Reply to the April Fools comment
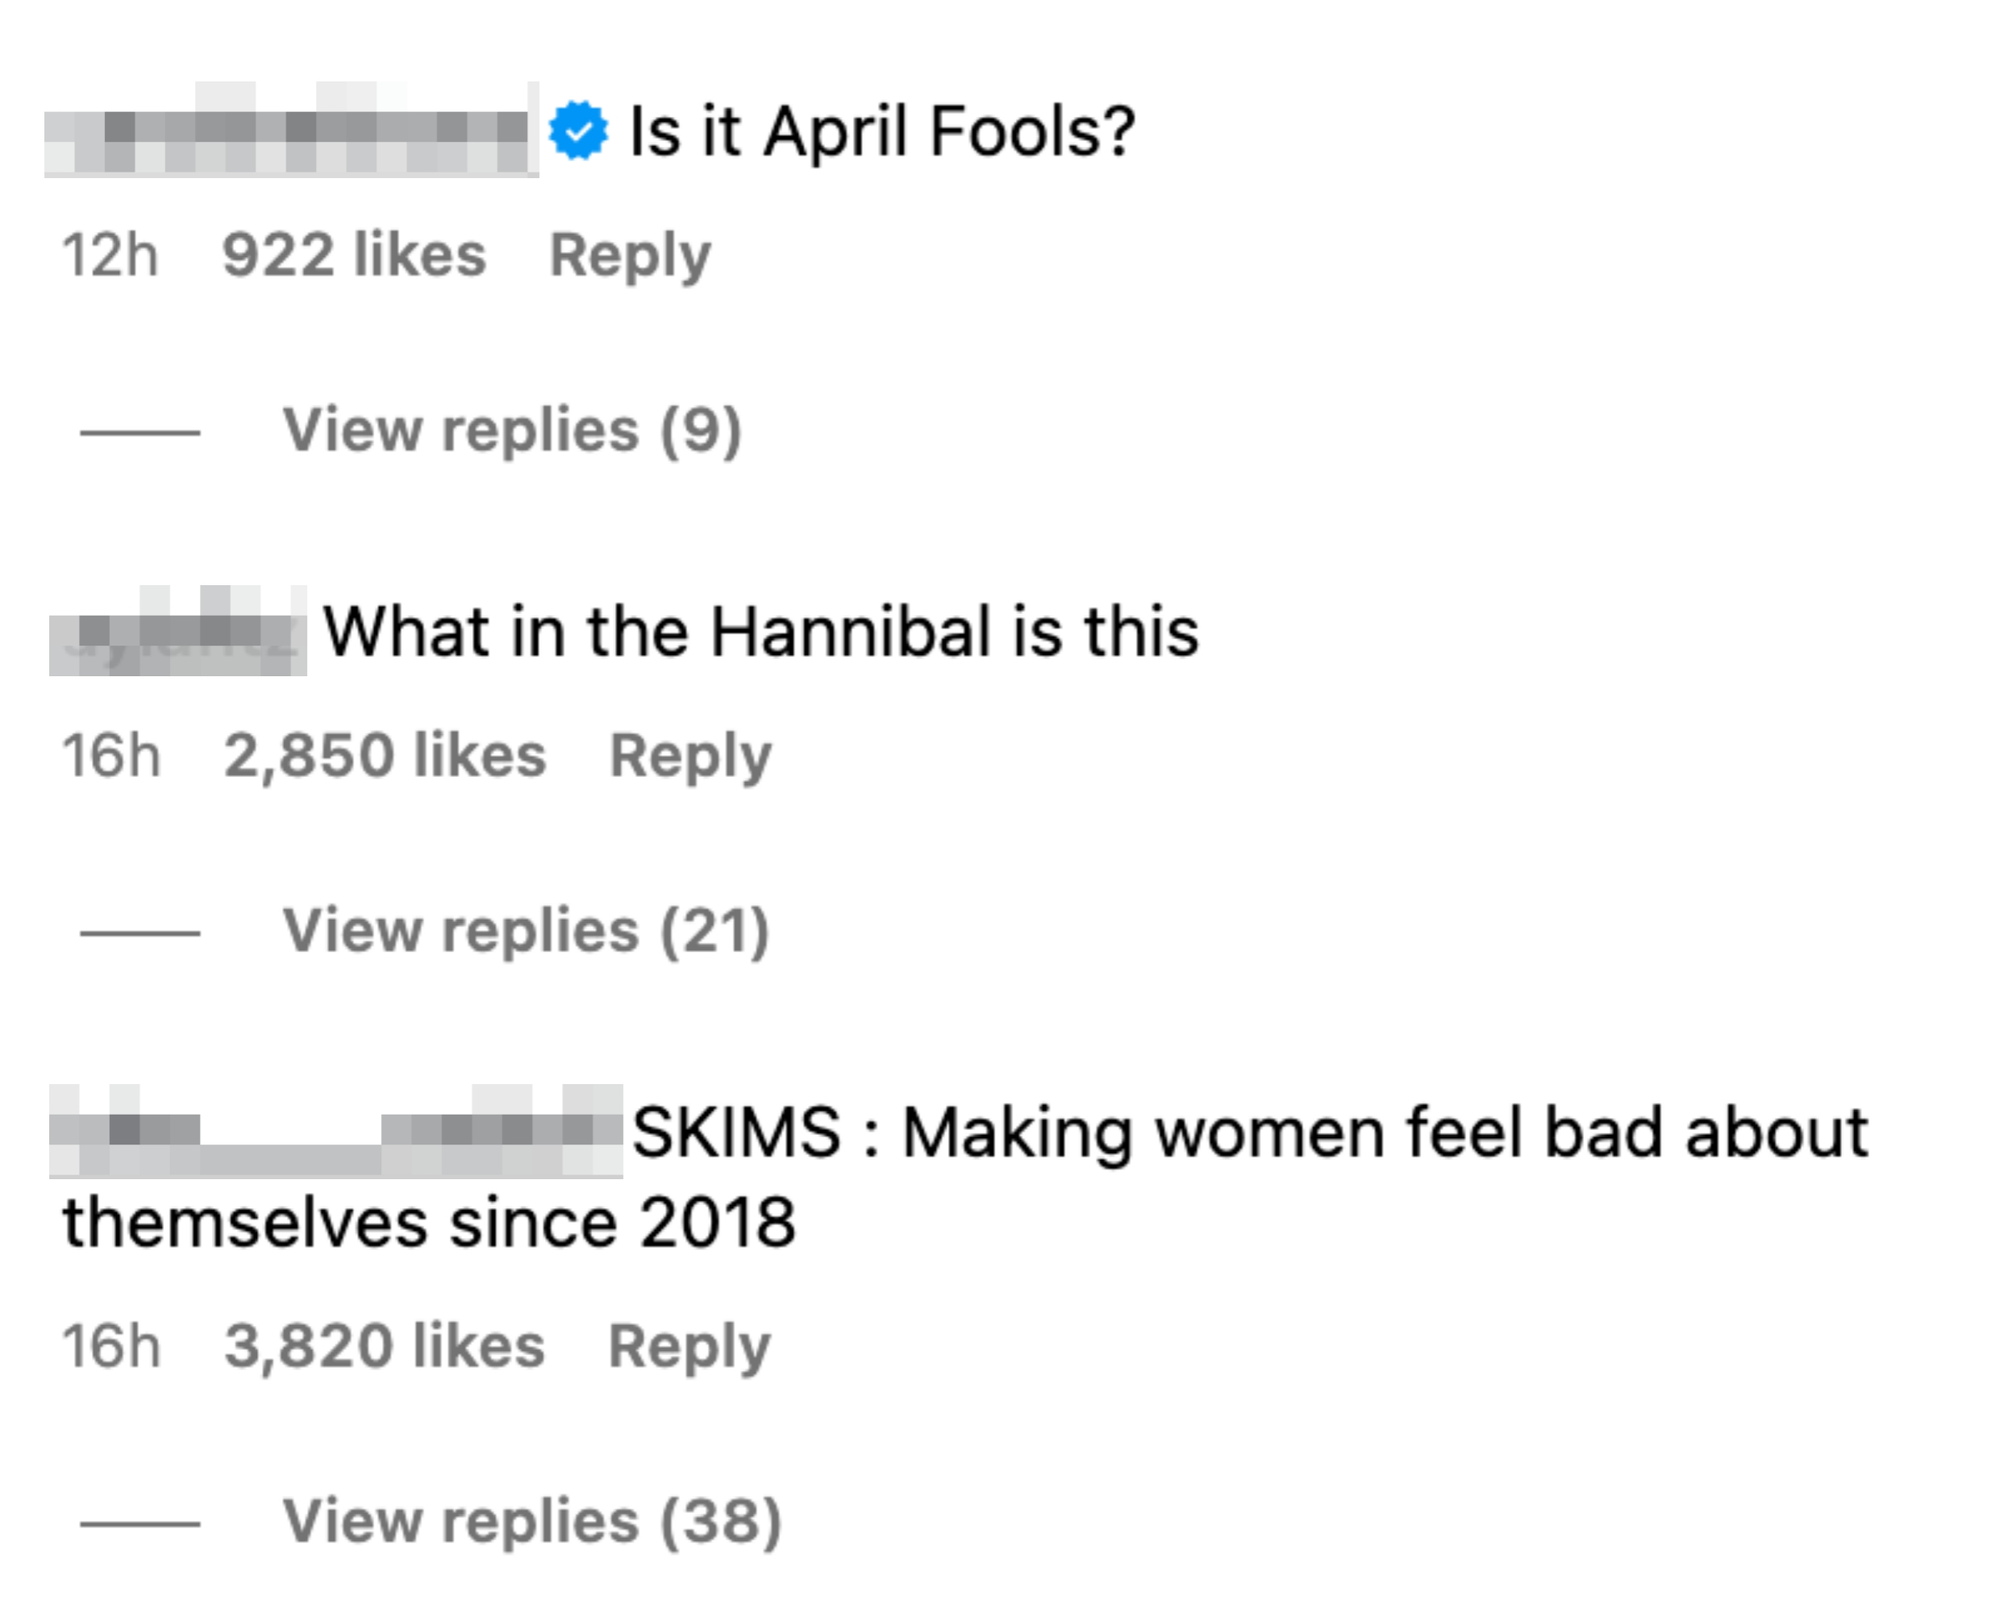2012x1612 pixels. click(x=630, y=256)
